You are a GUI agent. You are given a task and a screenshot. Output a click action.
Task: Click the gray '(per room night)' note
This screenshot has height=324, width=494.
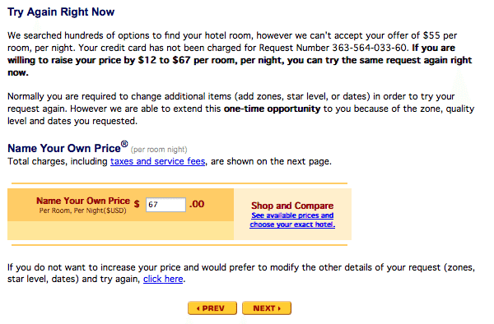click(159, 150)
